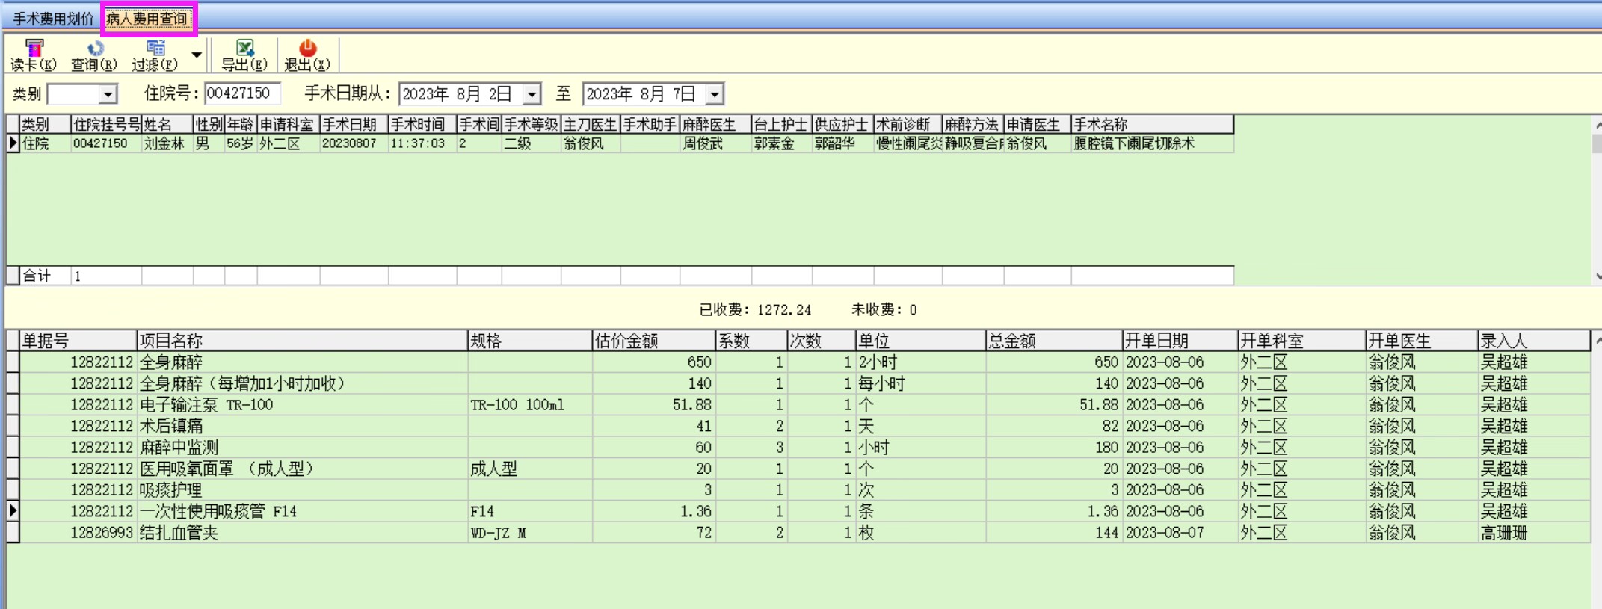Sort fee list by 总金额 header
Viewport: 1602px width, 609px height.
[x=1054, y=341]
